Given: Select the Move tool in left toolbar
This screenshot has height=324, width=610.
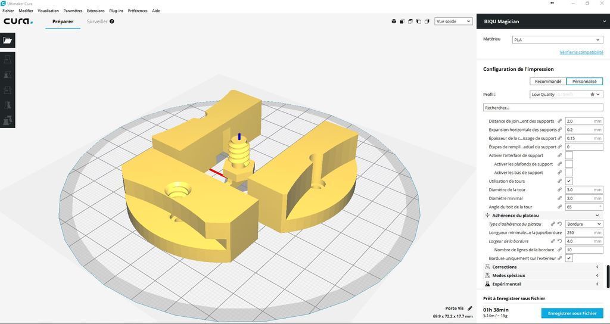Looking at the screenshot, I should pyautogui.click(x=7, y=60).
